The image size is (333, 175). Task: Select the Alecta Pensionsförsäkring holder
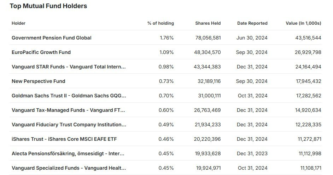tap(68, 153)
